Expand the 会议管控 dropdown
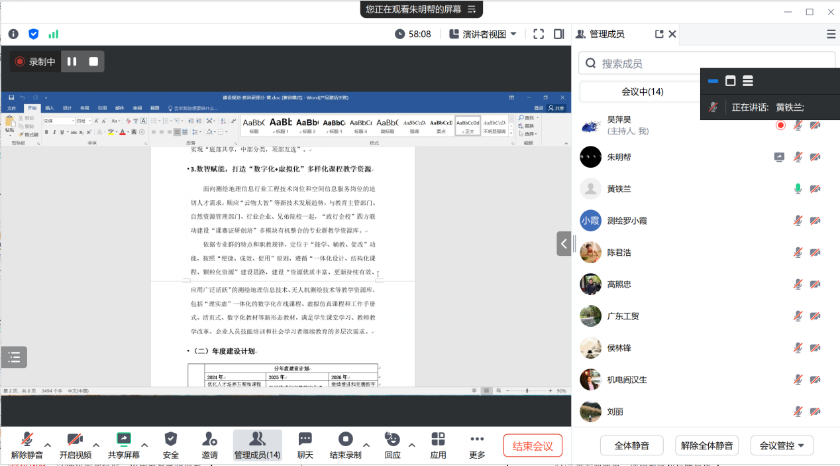The image size is (840, 466). 782,445
